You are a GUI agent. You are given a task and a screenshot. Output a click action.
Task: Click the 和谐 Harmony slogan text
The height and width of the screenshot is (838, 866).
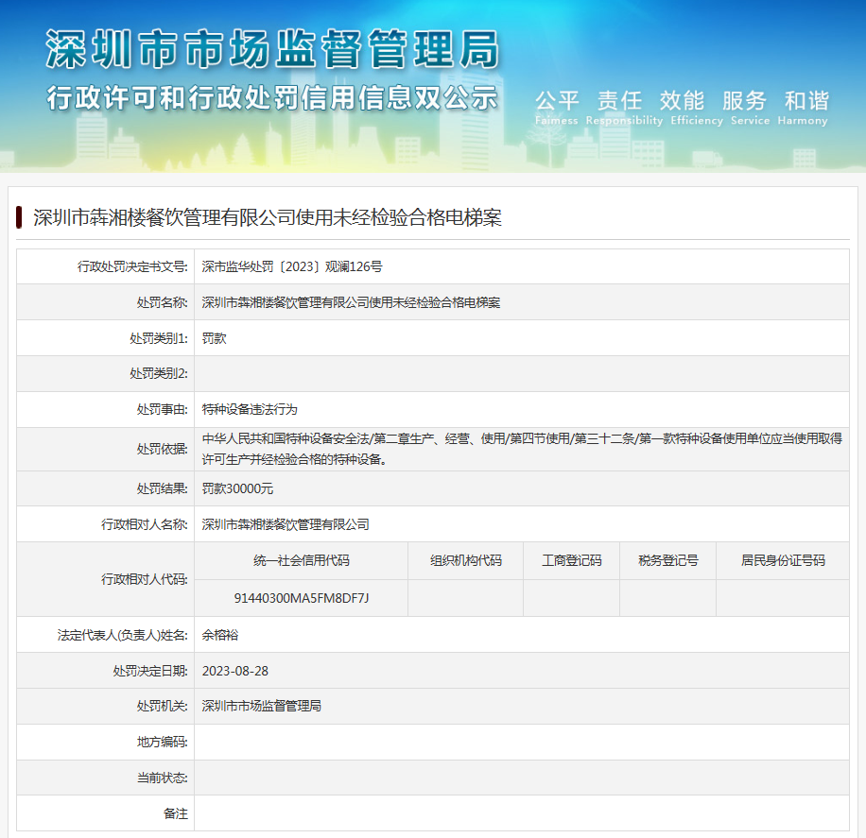(803, 108)
